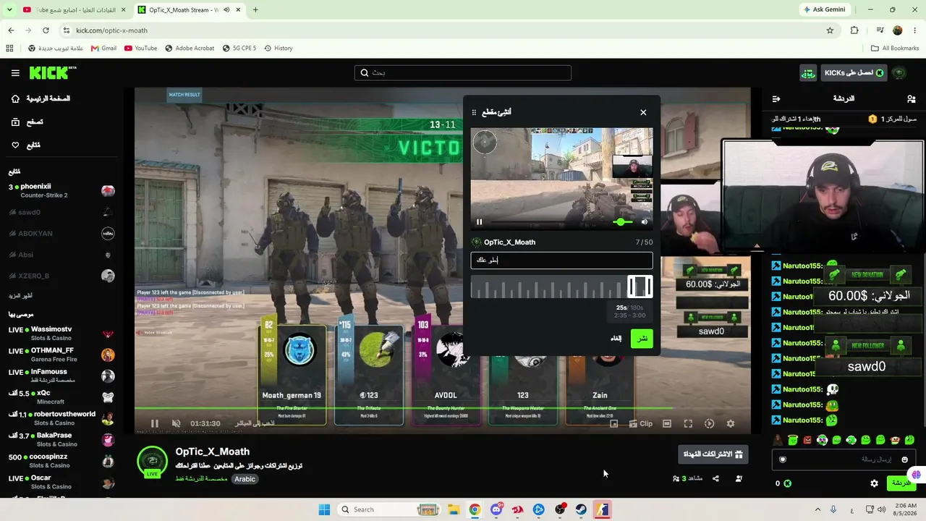Viewport: 926px width, 521px height.
Task: Bookmark this page with the star
Action: pos(830,30)
